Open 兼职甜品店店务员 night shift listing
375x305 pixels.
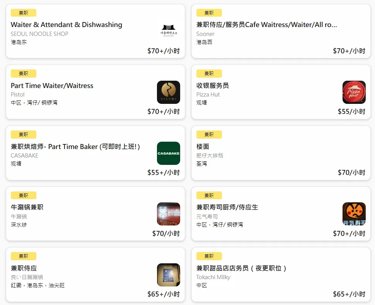[242, 268]
